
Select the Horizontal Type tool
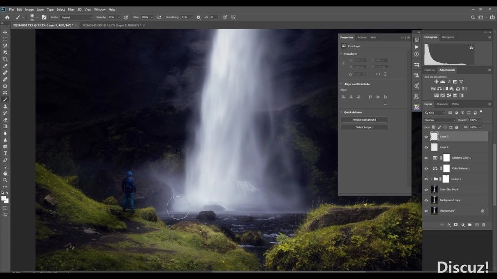5,153
